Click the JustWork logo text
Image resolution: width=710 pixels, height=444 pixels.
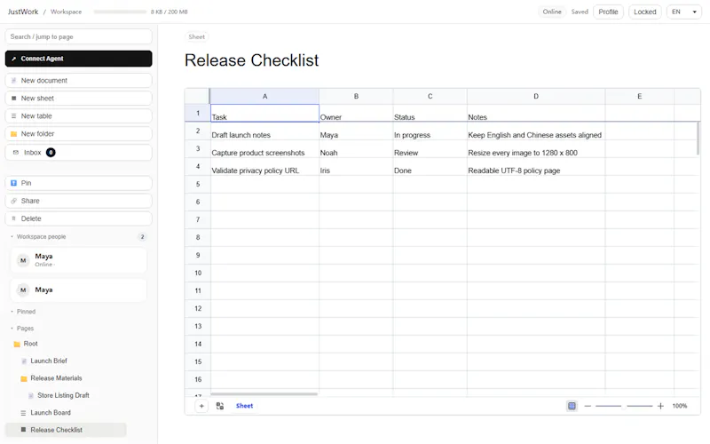tap(23, 12)
